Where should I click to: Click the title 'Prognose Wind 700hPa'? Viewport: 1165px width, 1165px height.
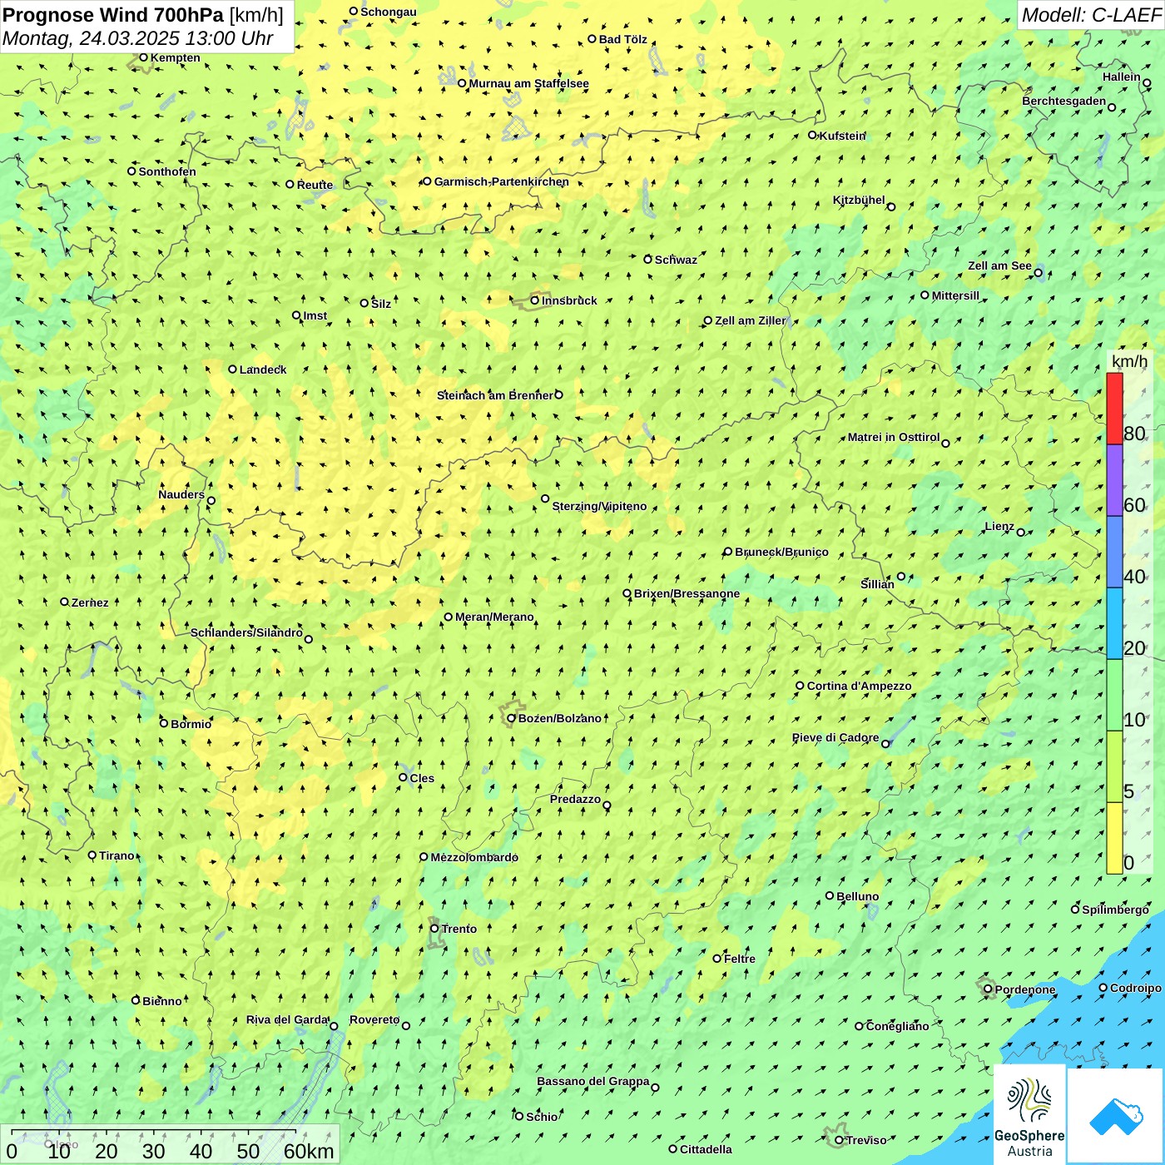pos(113,15)
